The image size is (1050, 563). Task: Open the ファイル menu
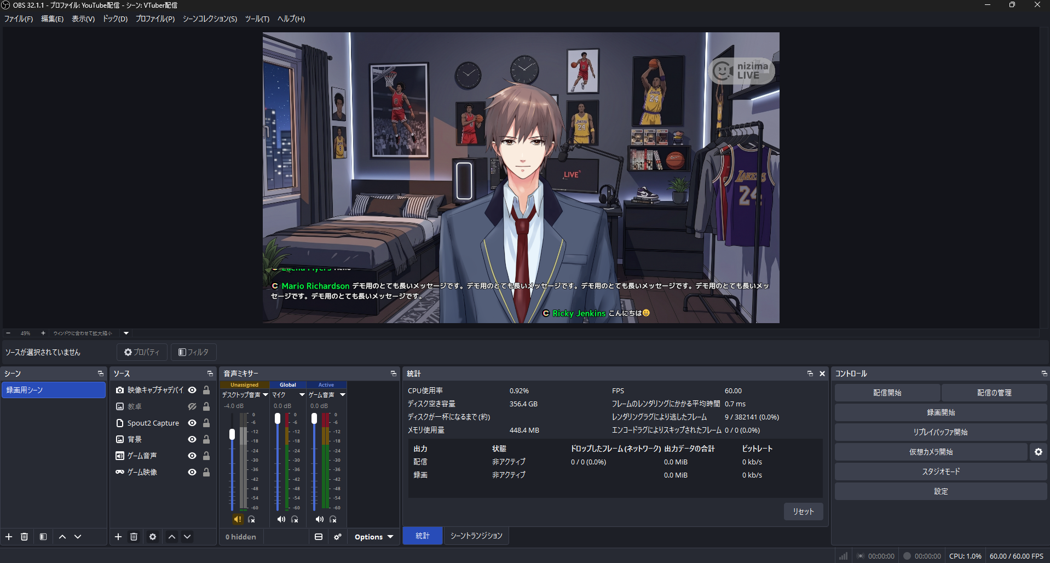pos(19,19)
